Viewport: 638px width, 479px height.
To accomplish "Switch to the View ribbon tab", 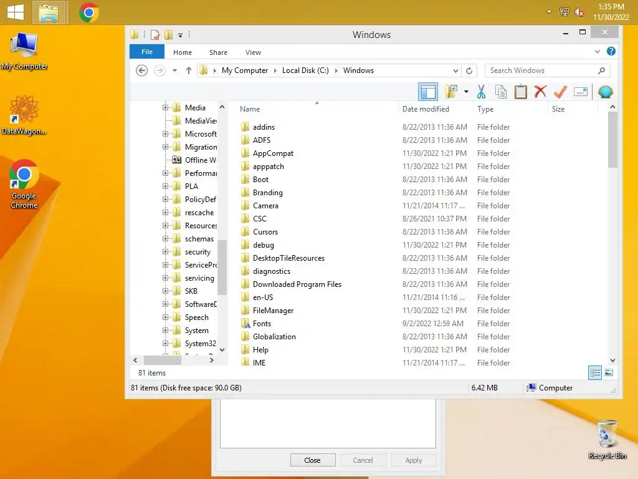I will (x=253, y=52).
